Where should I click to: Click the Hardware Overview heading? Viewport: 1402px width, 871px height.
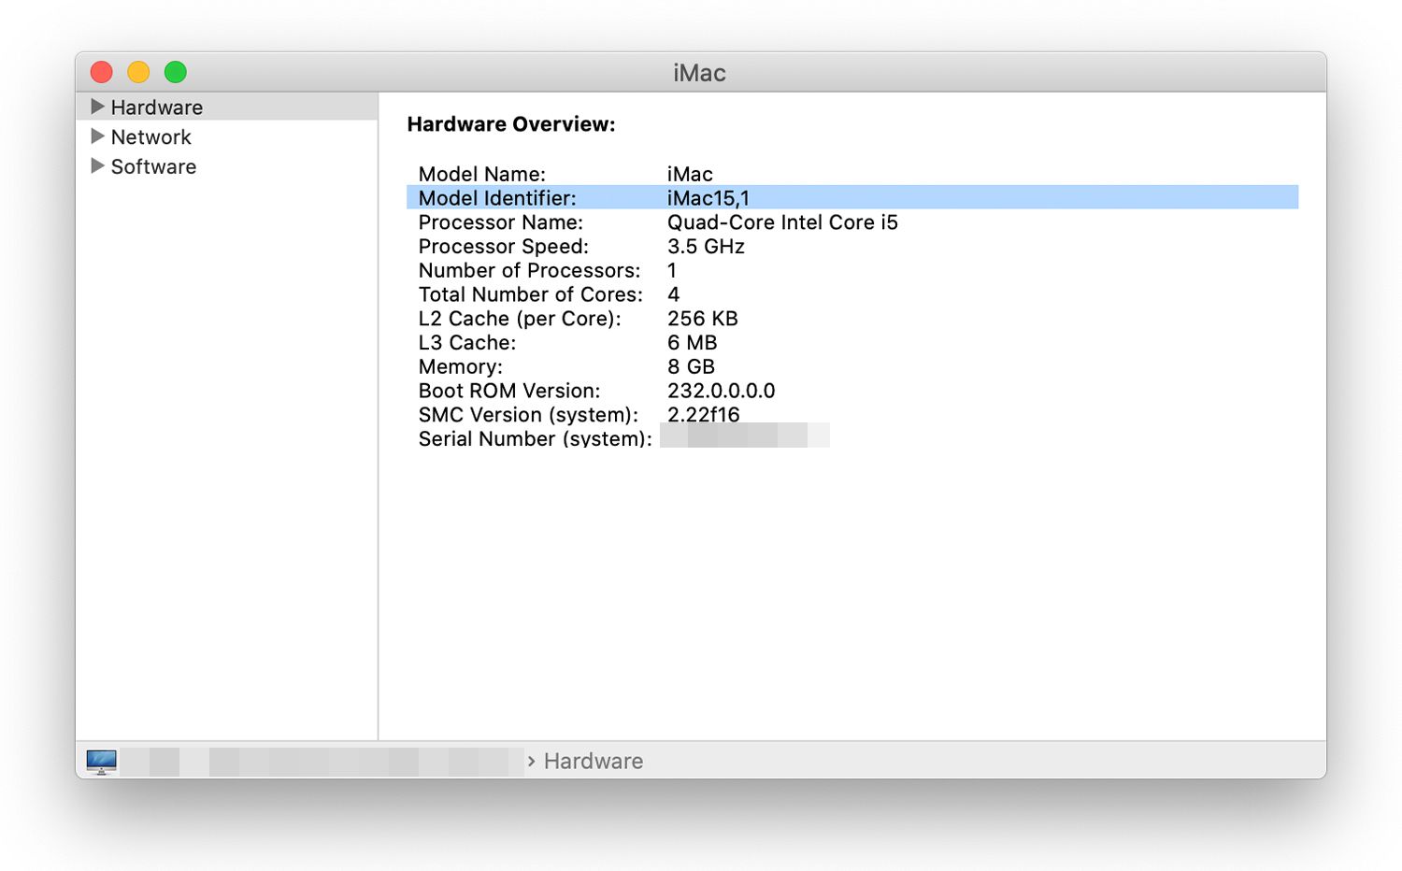tap(511, 124)
